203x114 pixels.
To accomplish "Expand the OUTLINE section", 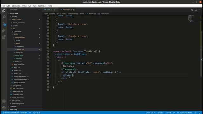I will (25, 107).
